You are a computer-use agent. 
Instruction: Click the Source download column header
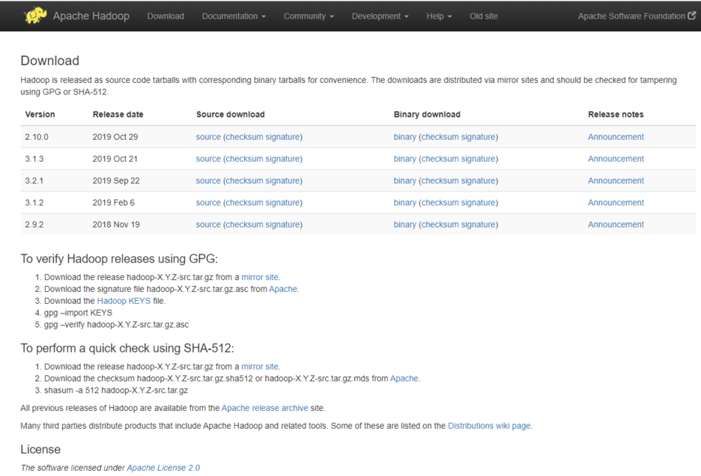click(230, 115)
